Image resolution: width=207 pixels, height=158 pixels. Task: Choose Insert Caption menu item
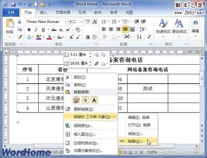click(91, 134)
